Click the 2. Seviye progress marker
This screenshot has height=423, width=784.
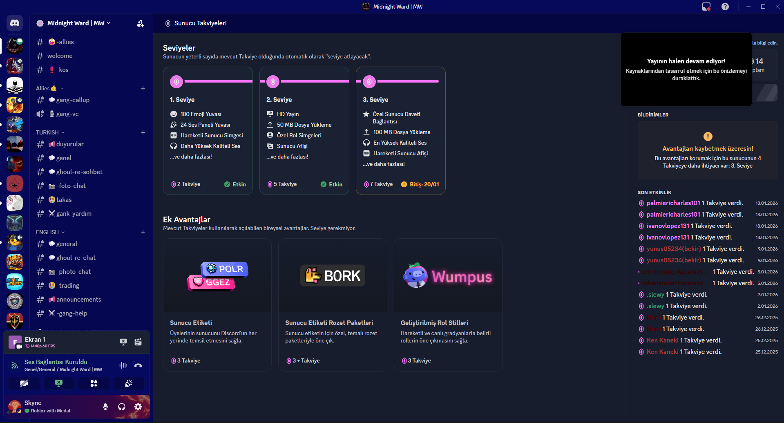(x=273, y=82)
